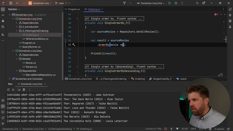
Task: Collapse the Dometrain.Linq.Cmd project node
Action: [13, 19]
